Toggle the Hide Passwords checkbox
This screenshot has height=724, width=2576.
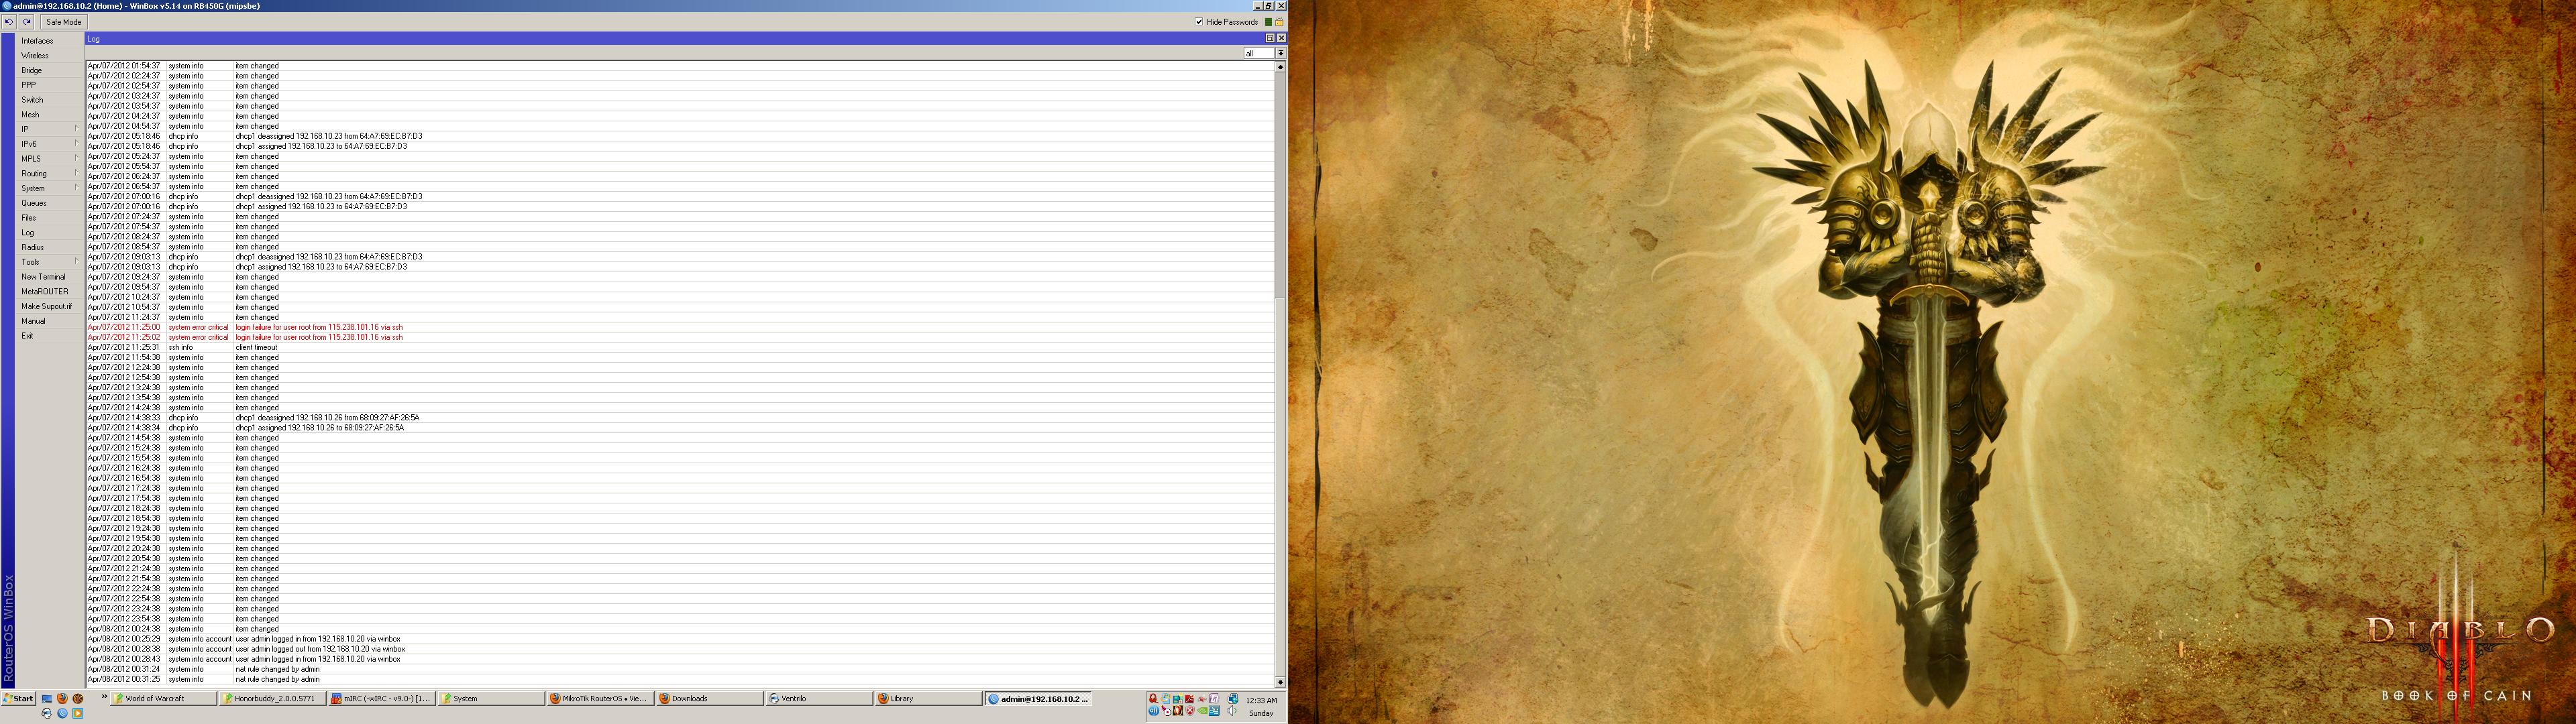coord(1199,22)
